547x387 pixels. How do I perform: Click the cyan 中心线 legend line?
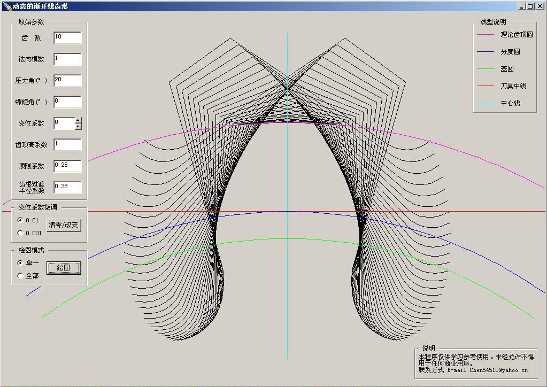tap(486, 103)
